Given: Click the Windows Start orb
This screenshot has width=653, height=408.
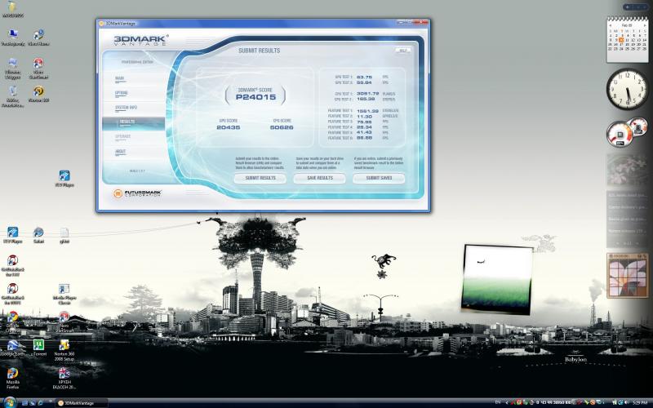Looking at the screenshot, I should (10, 402).
